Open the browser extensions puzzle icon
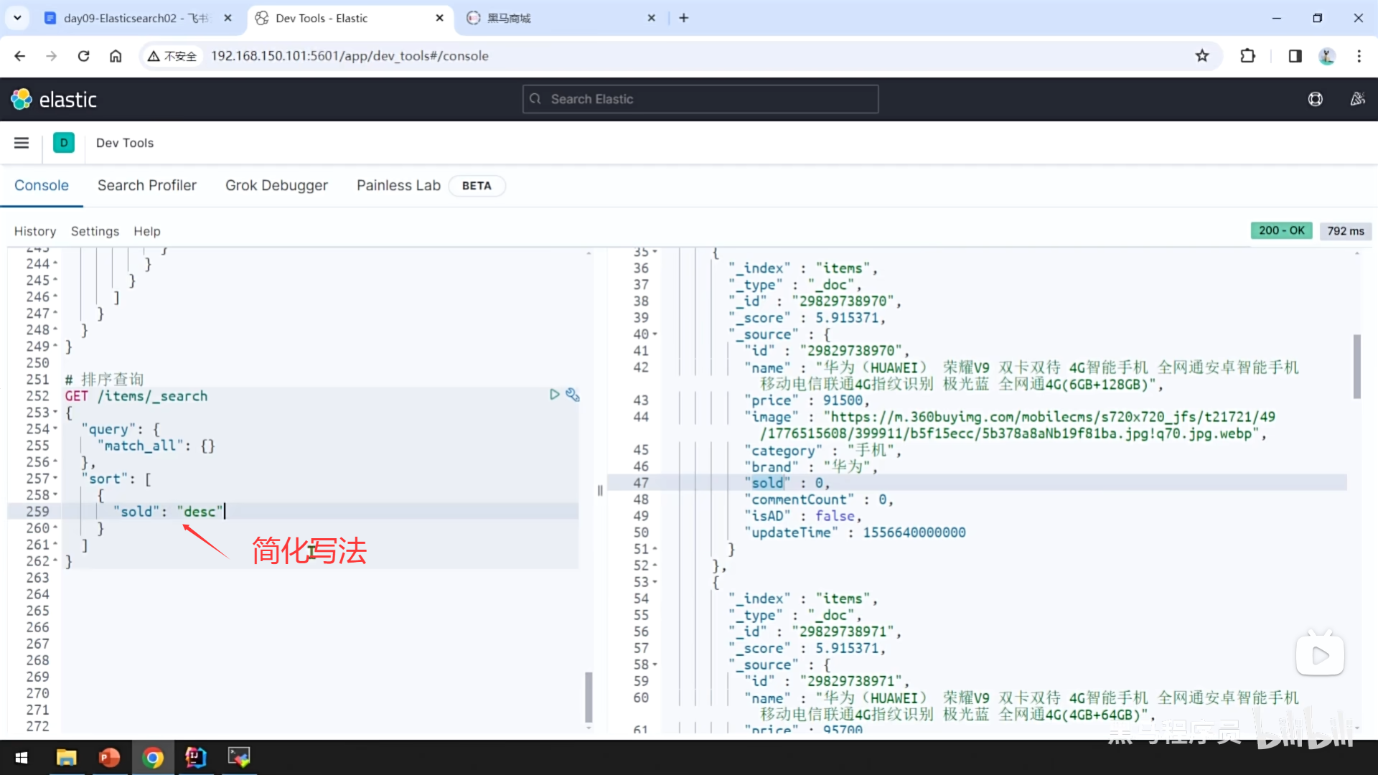This screenshot has height=775, width=1378. [1247, 56]
